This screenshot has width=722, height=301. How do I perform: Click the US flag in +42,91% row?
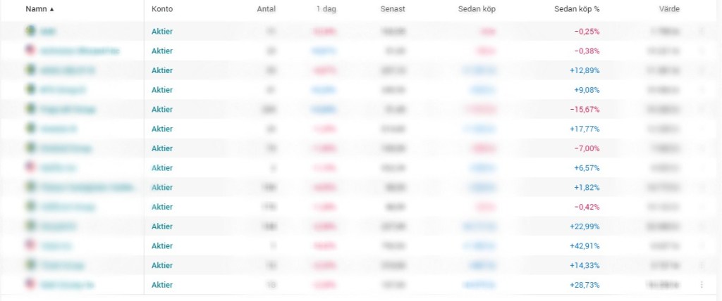tap(30, 245)
